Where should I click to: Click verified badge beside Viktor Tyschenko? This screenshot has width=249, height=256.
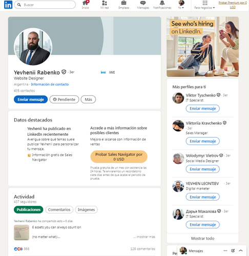point(218,95)
